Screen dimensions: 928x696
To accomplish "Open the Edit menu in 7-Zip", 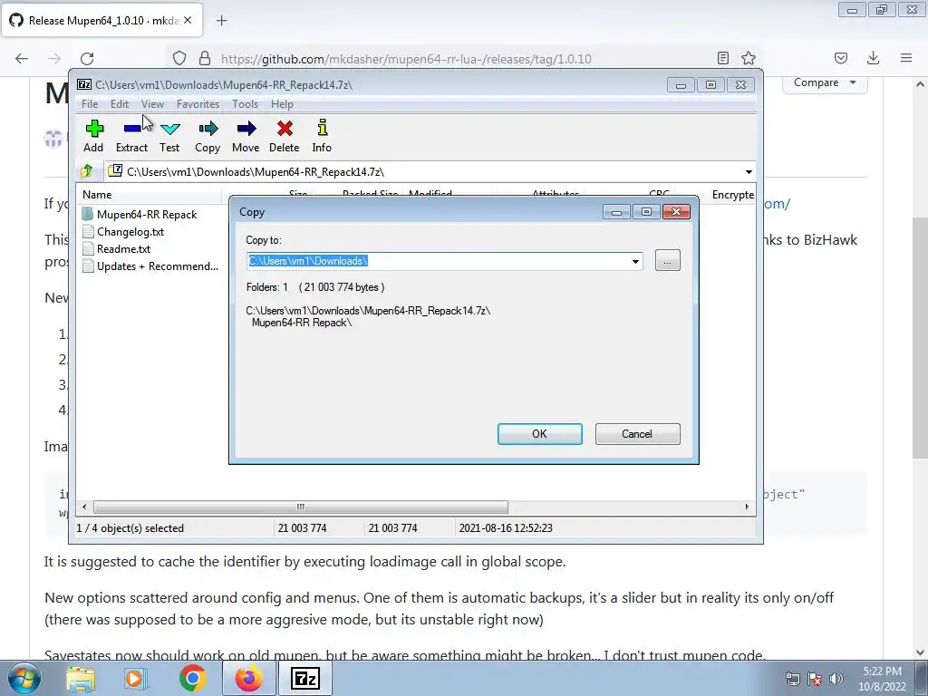I will pos(120,104).
